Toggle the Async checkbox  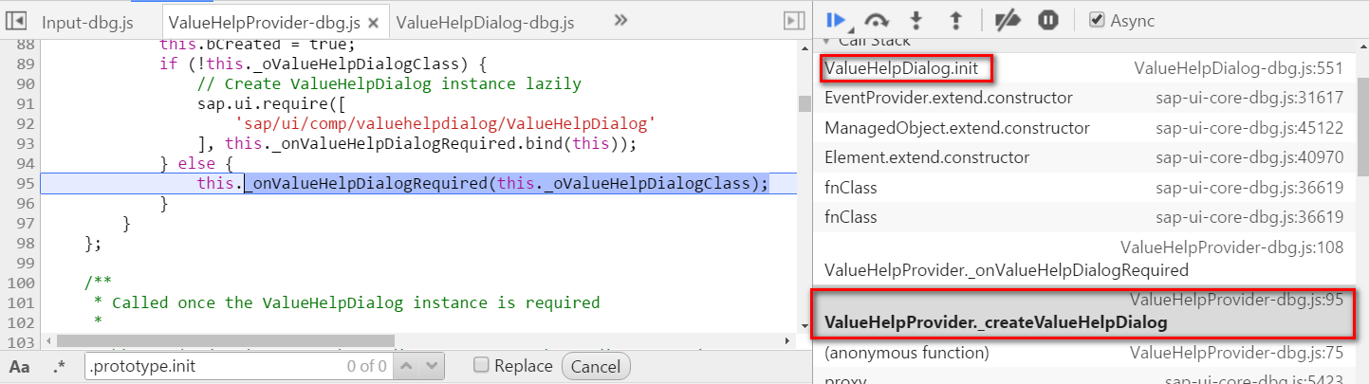(1097, 20)
